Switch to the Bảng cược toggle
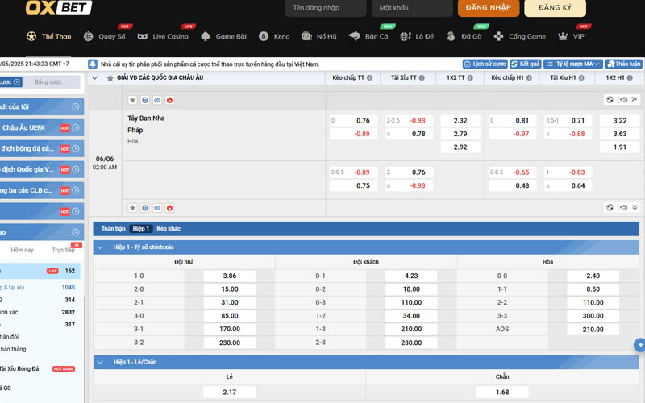 tap(48, 82)
